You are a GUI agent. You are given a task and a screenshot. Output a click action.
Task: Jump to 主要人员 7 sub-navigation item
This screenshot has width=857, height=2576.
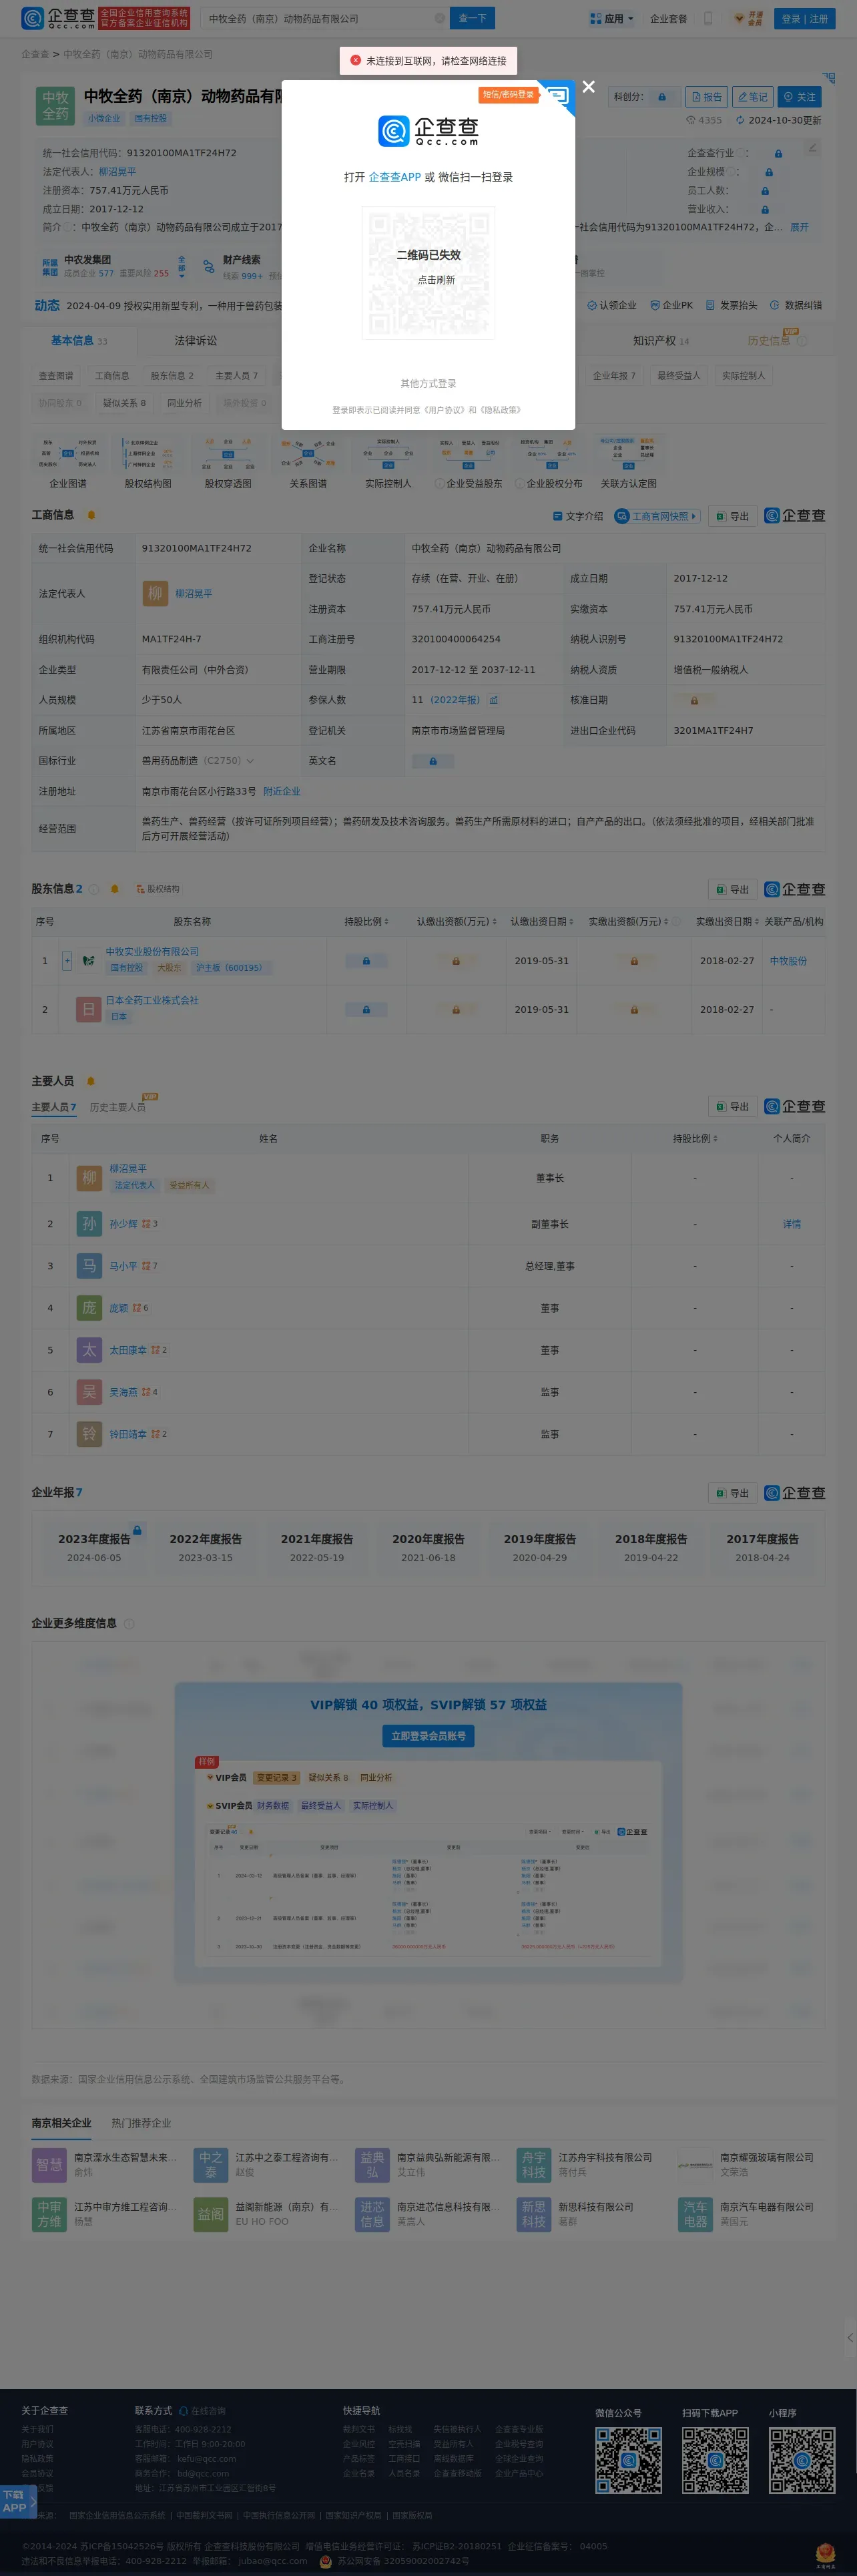(236, 376)
